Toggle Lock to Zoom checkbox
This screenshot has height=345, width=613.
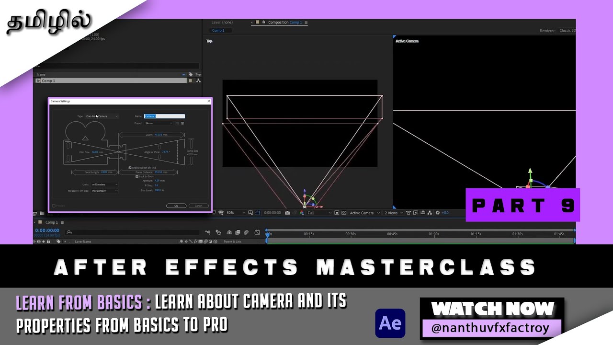(137, 176)
